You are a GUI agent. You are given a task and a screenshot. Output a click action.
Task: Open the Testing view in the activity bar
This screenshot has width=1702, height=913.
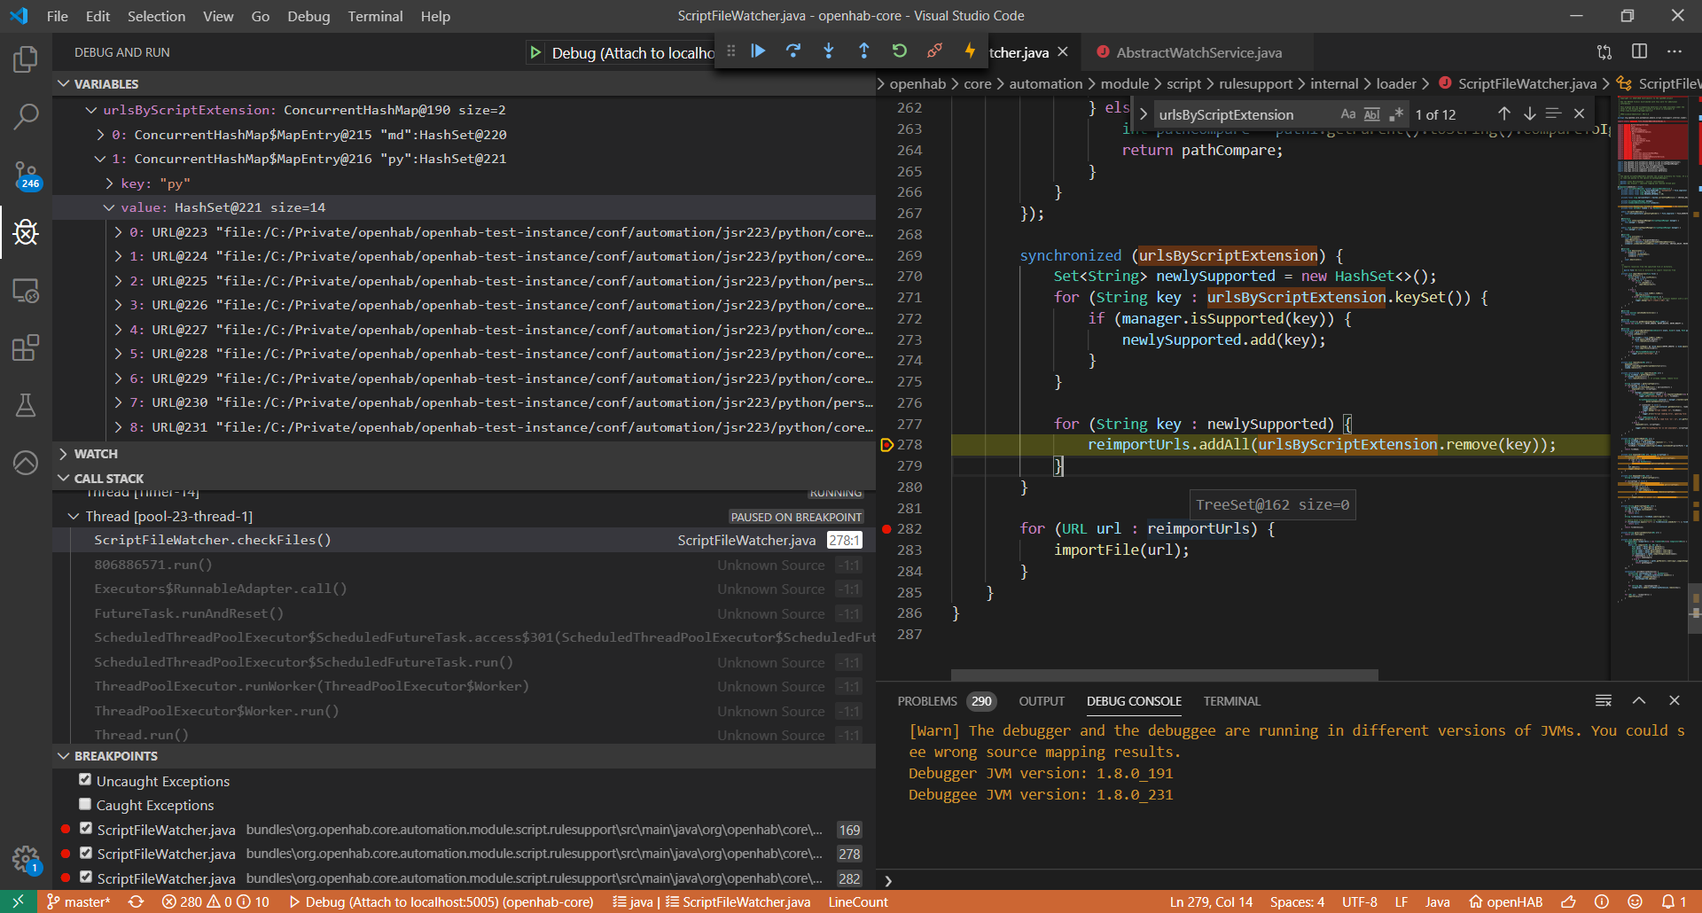click(26, 406)
